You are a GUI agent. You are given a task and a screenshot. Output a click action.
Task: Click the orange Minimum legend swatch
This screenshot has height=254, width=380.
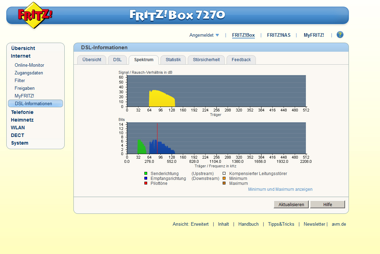[224, 178]
